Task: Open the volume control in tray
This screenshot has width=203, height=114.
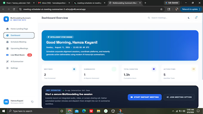Action: pyautogui.click(x=184, y=111)
